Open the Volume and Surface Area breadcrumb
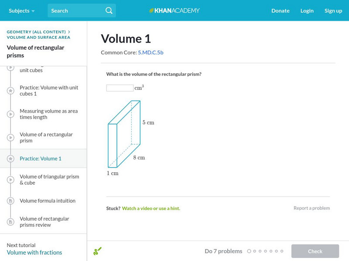 coord(38,37)
